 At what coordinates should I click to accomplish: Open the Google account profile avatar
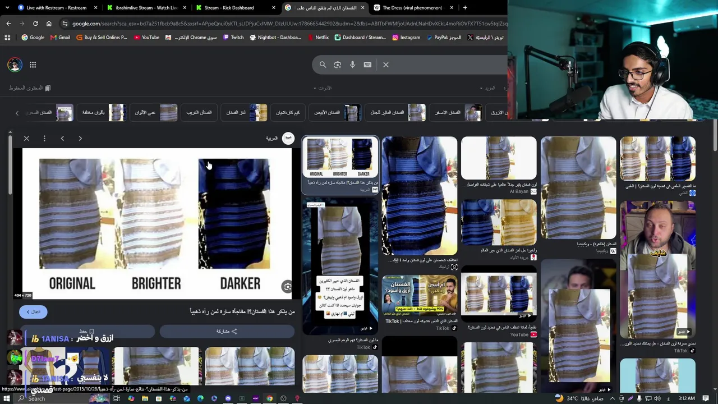(15, 65)
